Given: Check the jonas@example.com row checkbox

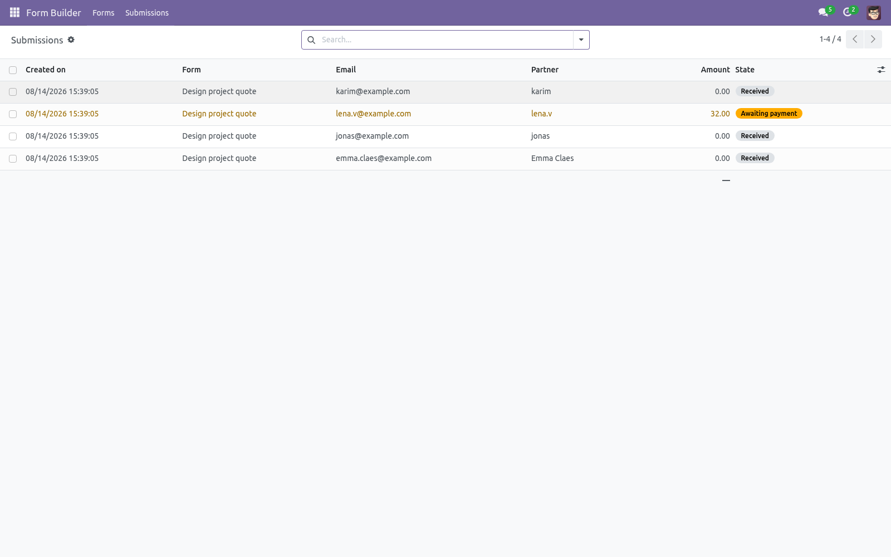Looking at the screenshot, I should [x=13, y=136].
